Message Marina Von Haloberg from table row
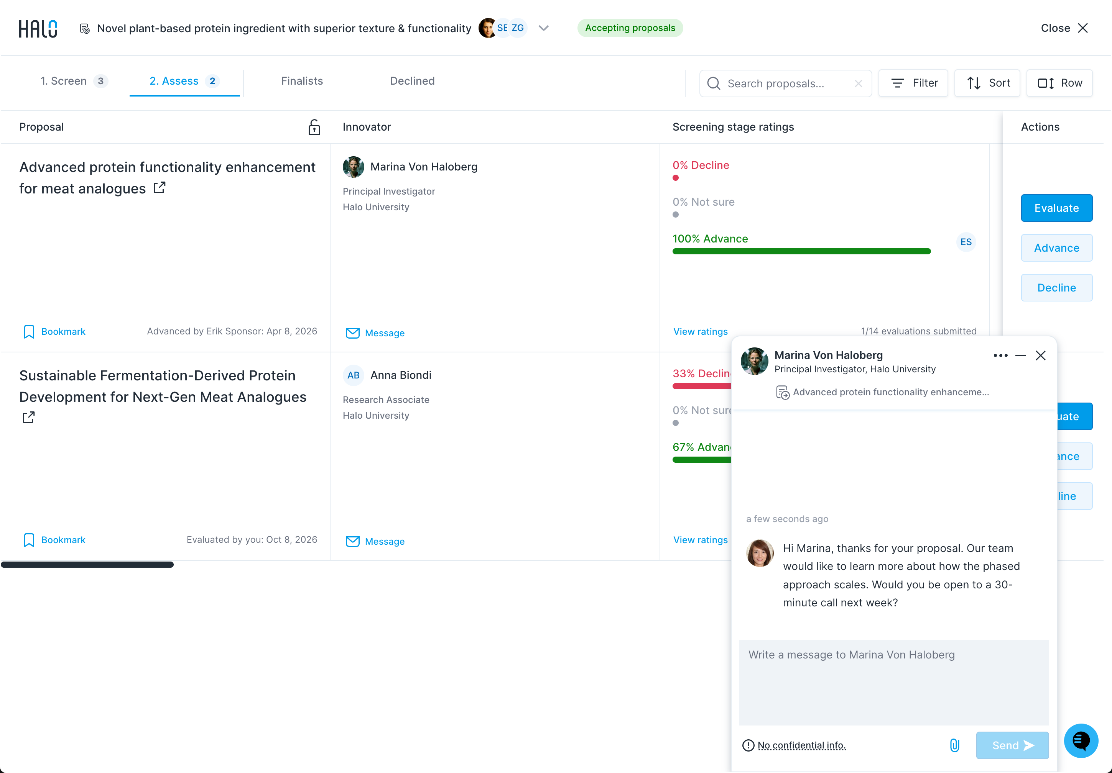Screen dimensions: 1112x773 point(375,333)
